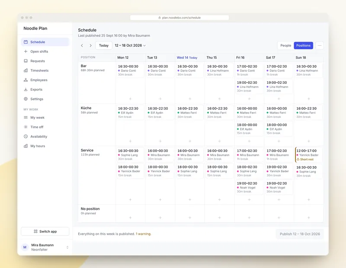Click the Switch app button

45,231
